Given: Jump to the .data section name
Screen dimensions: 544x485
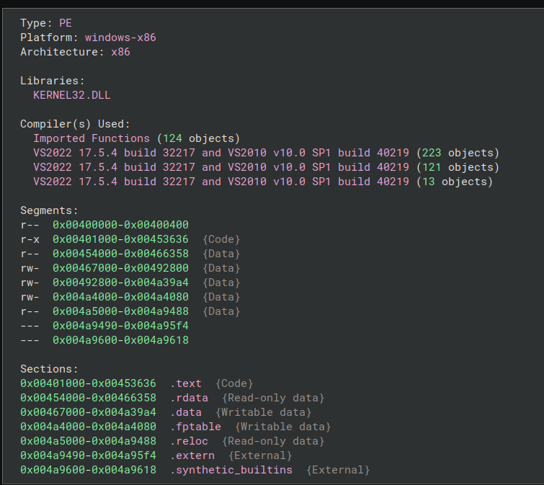Looking at the screenshot, I should [186, 412].
